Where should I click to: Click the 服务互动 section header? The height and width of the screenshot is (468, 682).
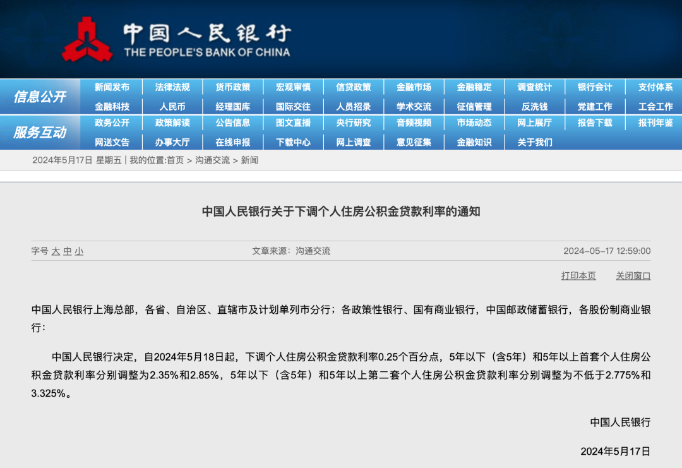tap(40, 133)
